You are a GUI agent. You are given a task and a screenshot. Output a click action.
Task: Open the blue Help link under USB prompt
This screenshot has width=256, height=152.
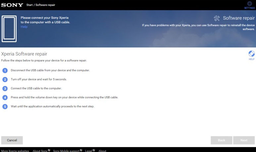coord(24,27)
